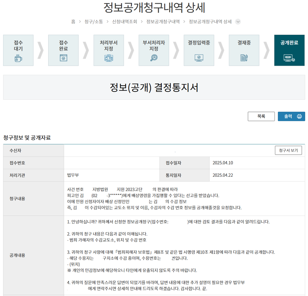Open 청구서 보기 button
Image resolution: width=308 pixels, height=296 pixels.
pyautogui.click(x=288, y=151)
